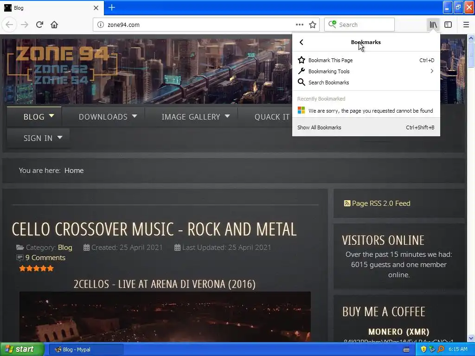
Task: Click the 'BUY ME A COFFEE' heading
Action: coord(384,312)
